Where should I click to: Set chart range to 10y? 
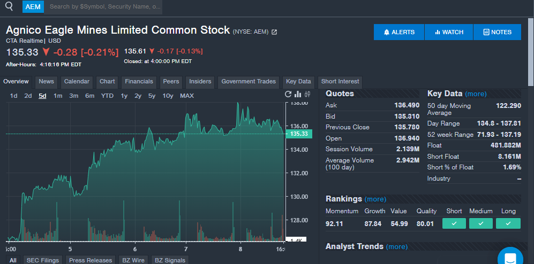tap(168, 96)
